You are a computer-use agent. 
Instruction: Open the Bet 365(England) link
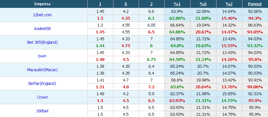42,42
